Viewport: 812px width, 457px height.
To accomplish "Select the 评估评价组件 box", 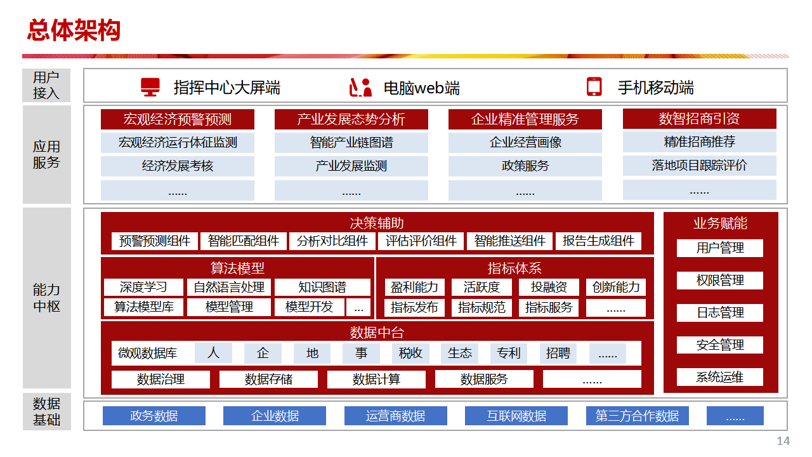I will tap(421, 241).
